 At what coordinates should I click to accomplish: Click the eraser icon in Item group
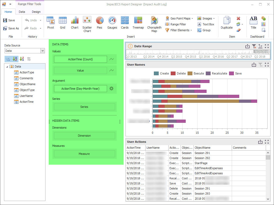238,30
